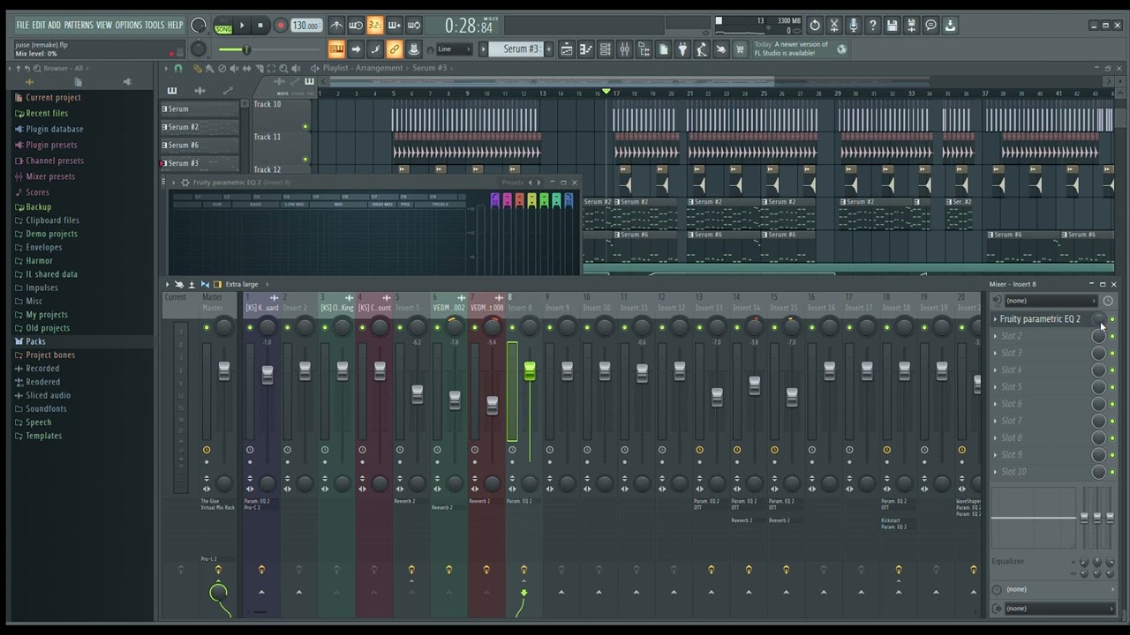Select the mute tool in the playlist toolbar
The width and height of the screenshot is (1130, 635).
coord(233,68)
